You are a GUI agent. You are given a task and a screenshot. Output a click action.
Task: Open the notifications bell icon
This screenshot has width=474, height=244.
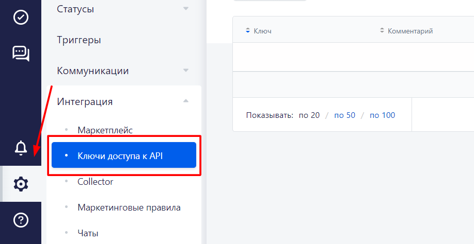(x=21, y=148)
